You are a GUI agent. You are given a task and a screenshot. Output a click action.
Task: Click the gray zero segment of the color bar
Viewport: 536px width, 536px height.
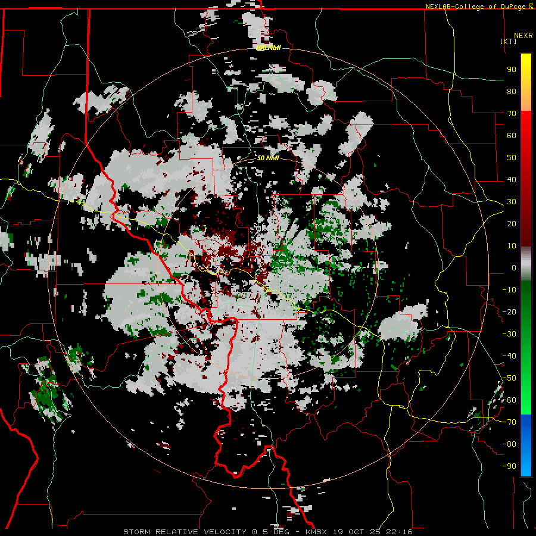pos(526,263)
